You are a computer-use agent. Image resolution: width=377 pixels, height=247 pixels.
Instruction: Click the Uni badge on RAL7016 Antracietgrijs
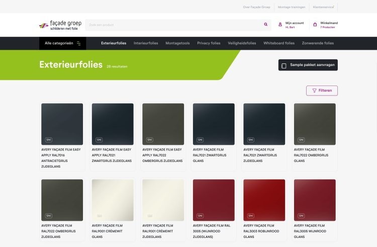(49, 140)
